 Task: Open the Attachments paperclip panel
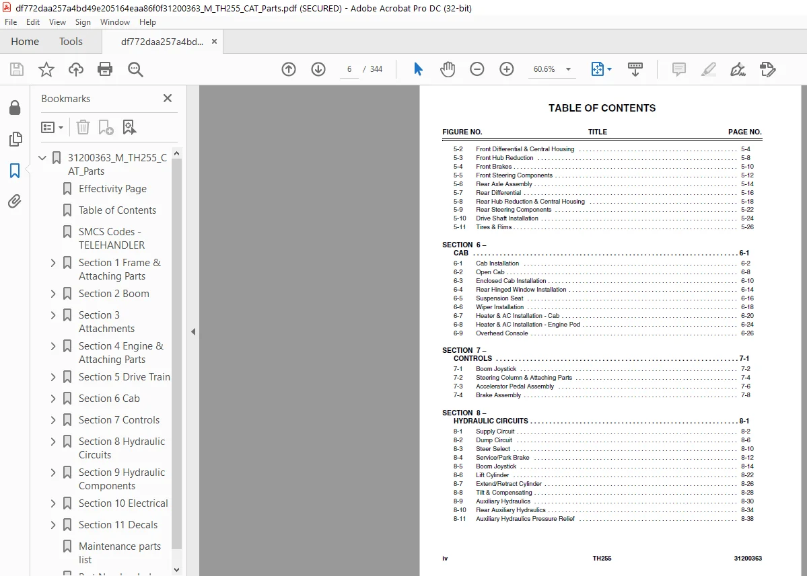coord(15,201)
